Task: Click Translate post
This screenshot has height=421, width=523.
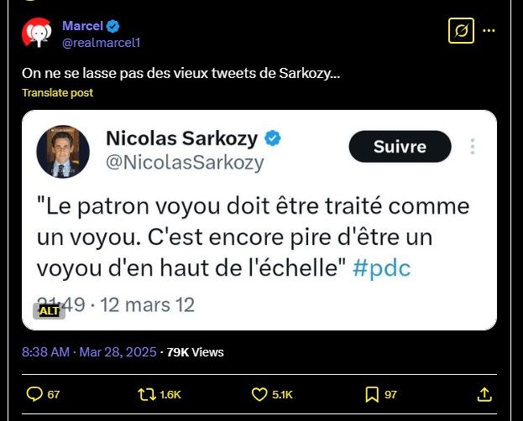Action: (57, 93)
